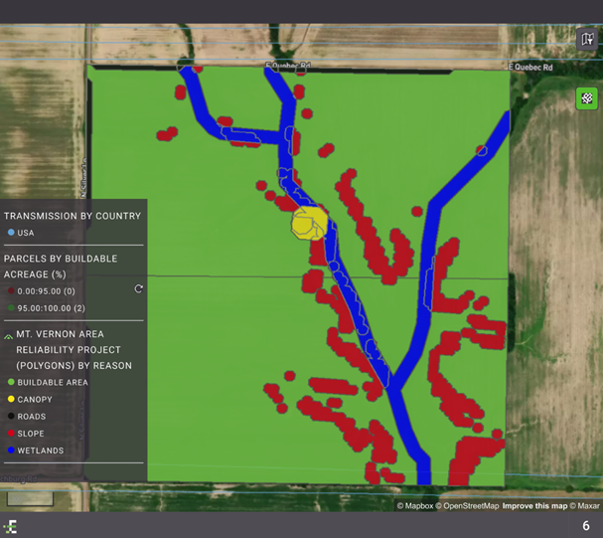The height and width of the screenshot is (538, 603).
Task: Click the yellow Canopy legend swatch
Action: 10,400
